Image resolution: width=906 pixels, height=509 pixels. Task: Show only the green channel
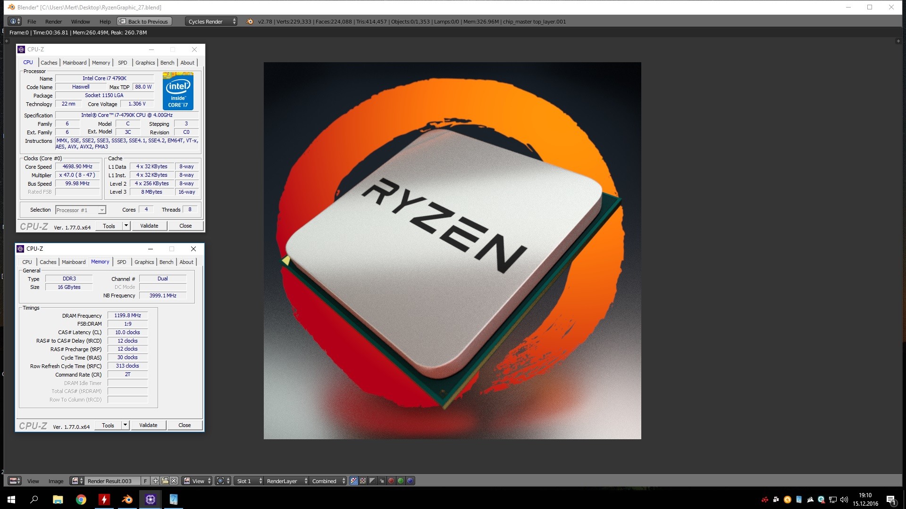[x=401, y=481]
